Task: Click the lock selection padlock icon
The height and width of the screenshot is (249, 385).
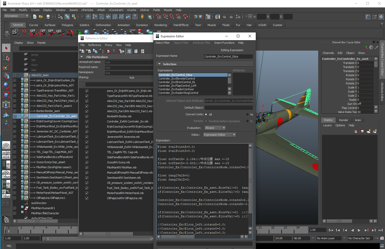Action: pos(142,17)
